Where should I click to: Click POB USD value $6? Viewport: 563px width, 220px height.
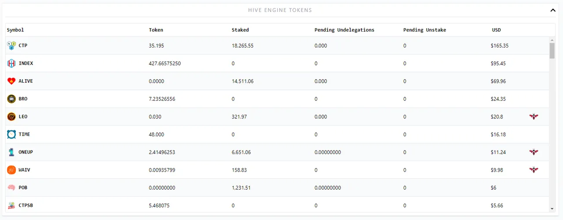pos(494,187)
